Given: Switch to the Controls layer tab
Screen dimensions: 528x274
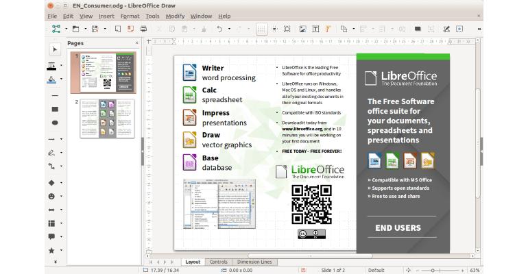Looking at the screenshot, I should click(218, 262).
